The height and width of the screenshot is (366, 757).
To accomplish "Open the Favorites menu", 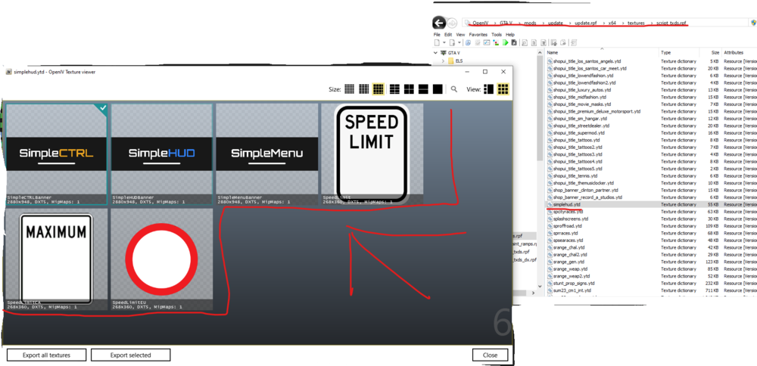I will tap(478, 35).
